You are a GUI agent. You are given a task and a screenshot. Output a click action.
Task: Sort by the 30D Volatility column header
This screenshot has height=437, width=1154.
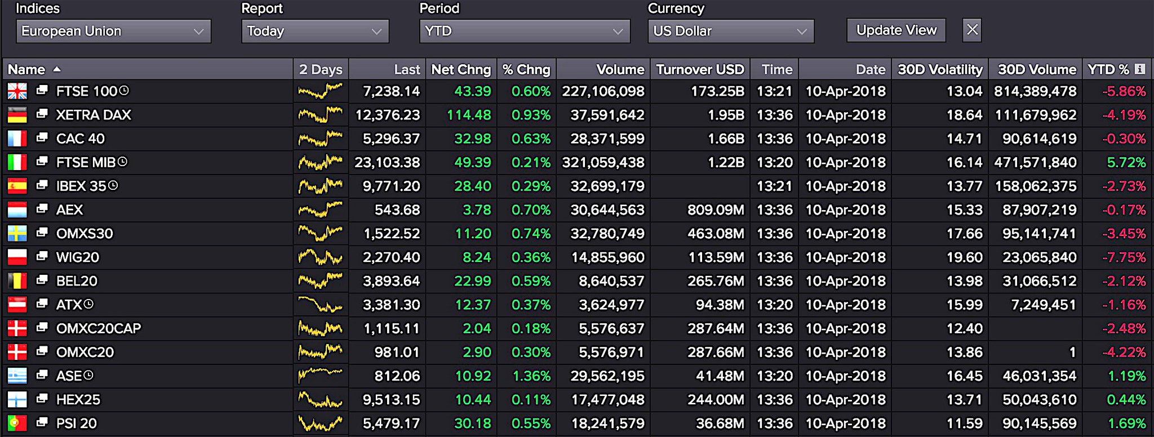[x=940, y=69]
